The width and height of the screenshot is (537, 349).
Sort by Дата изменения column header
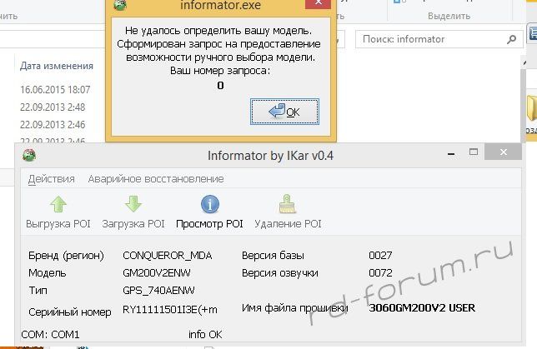pos(57,66)
